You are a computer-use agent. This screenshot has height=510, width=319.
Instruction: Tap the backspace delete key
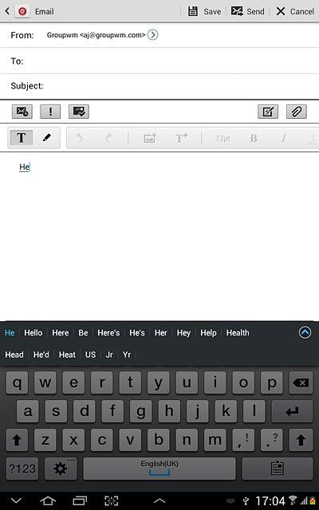tap(301, 382)
